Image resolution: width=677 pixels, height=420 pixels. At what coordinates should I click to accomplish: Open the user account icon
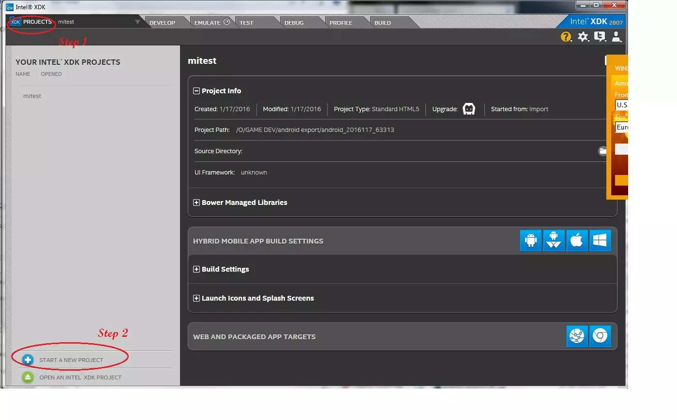[x=617, y=37]
